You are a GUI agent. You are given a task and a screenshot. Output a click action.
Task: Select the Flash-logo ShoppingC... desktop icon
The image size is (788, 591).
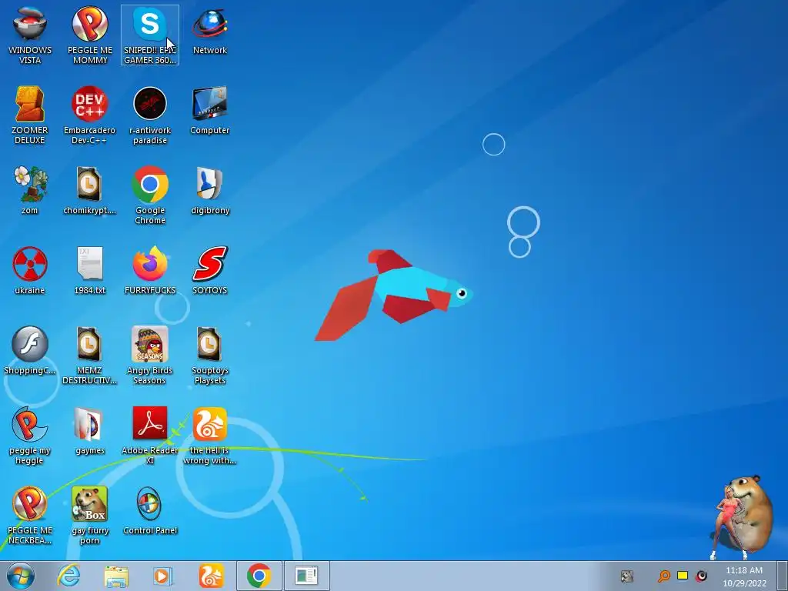(x=30, y=351)
